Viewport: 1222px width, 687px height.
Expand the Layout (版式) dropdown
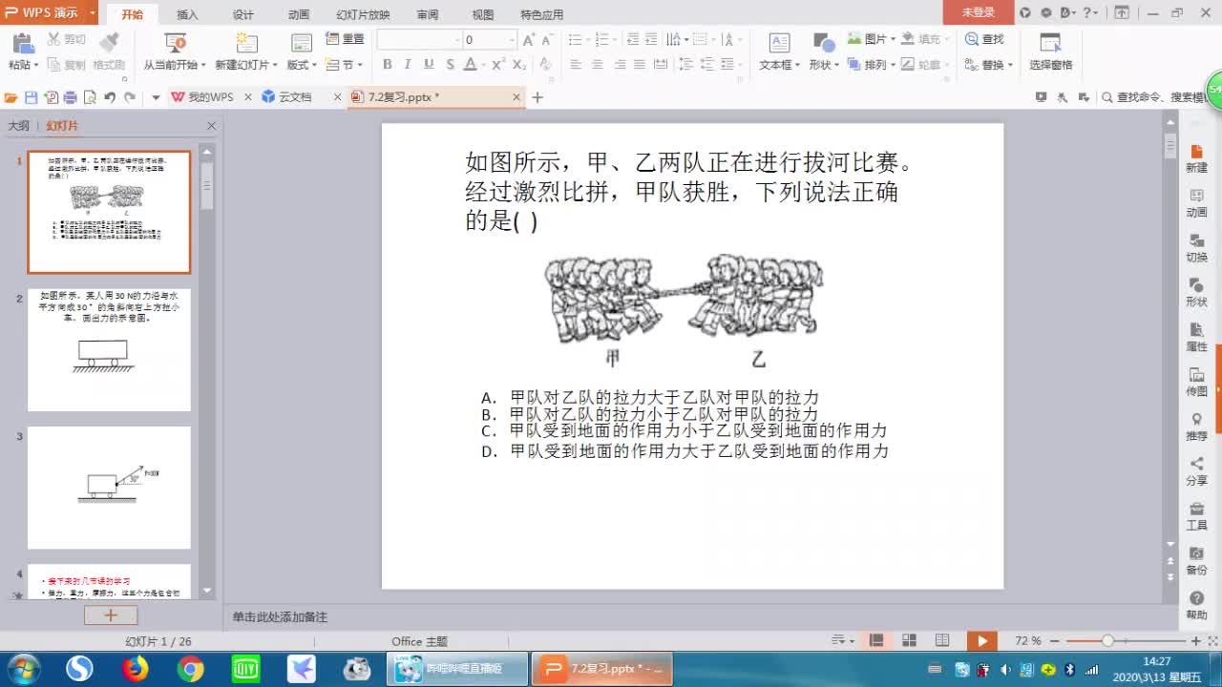(315, 65)
